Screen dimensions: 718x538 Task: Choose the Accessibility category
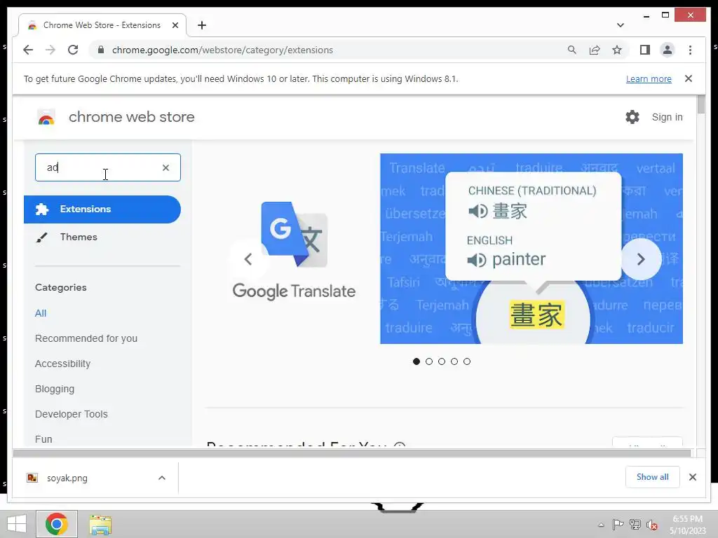(62, 364)
